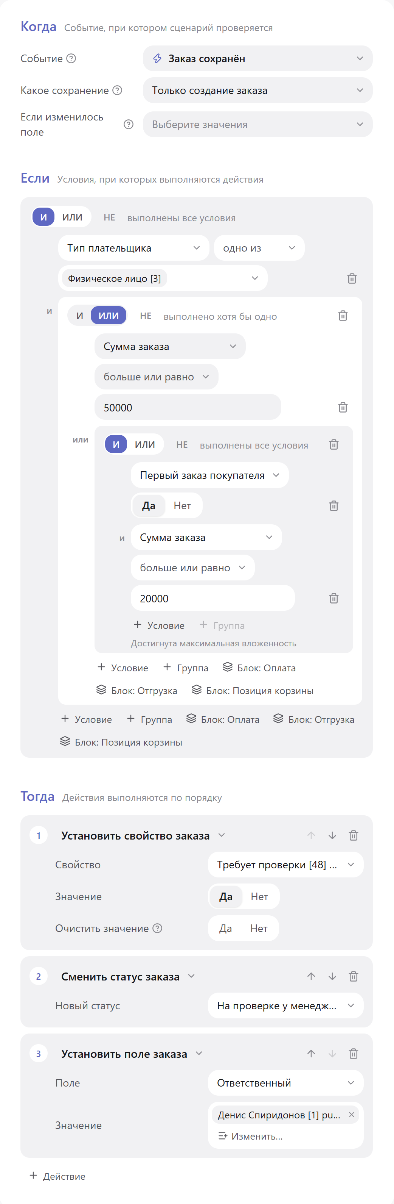Add Группа in выполнено хотя бы одно group

pyautogui.click(x=186, y=668)
